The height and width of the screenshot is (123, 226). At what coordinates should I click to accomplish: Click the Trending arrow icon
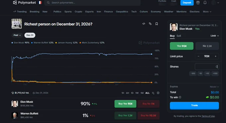[x=14, y=12]
